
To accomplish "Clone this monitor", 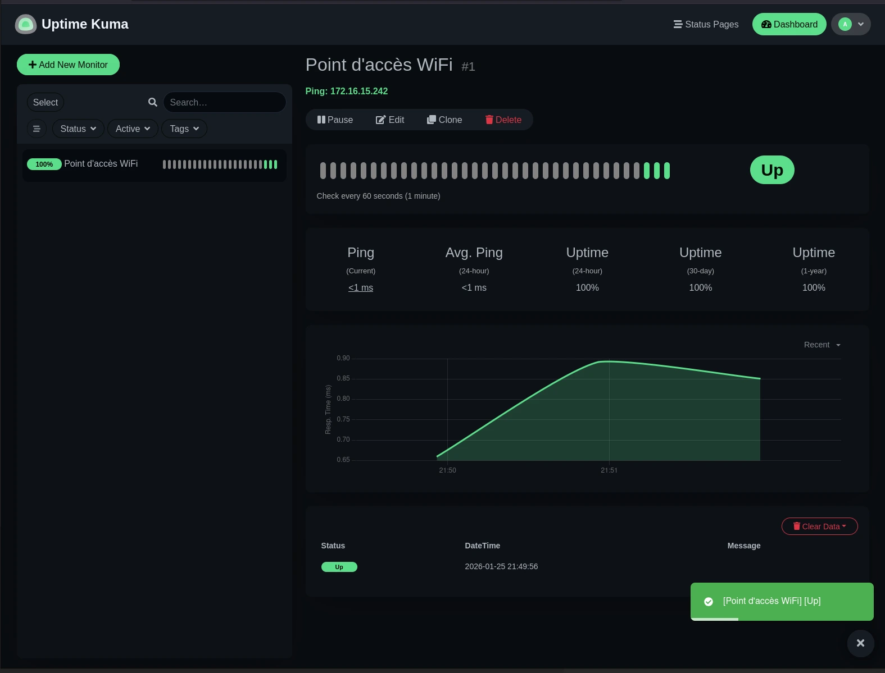I will pos(444,120).
